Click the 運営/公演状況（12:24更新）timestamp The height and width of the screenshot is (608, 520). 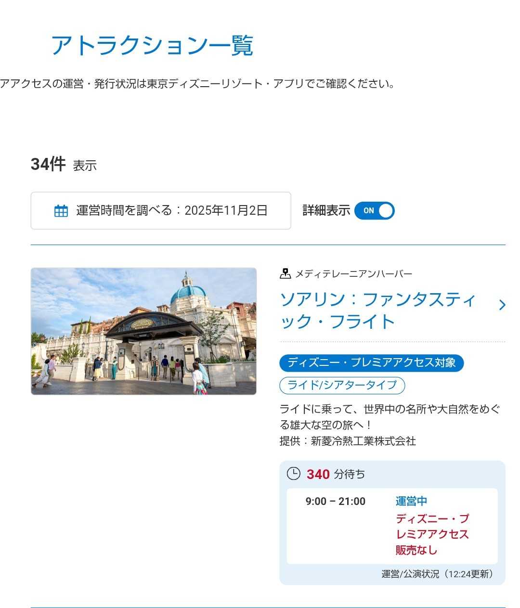(437, 574)
